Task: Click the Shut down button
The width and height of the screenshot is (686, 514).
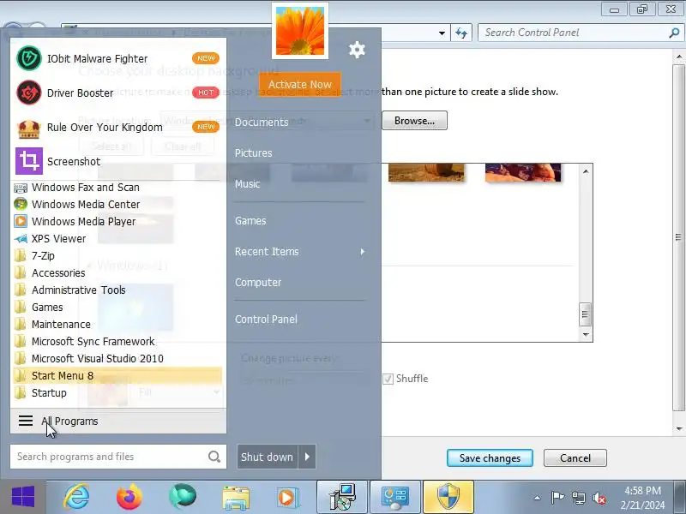Action: [267, 457]
